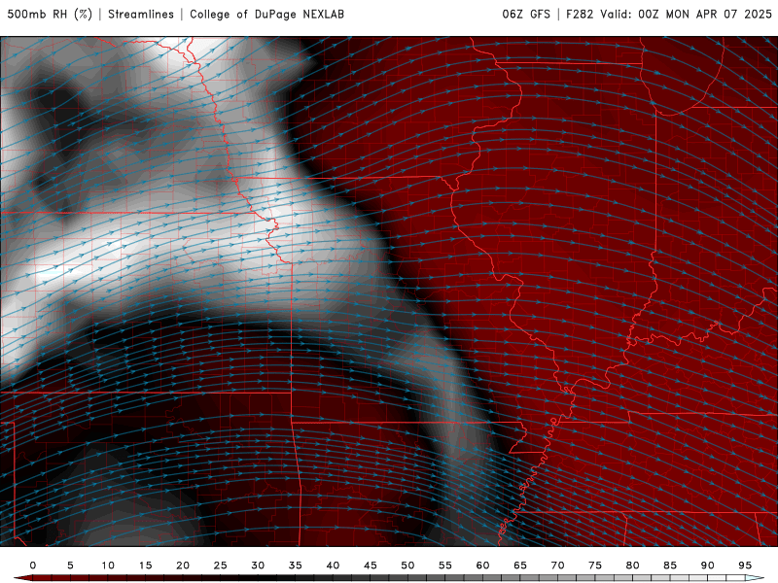
Task: Click the "20" value on the color scale
Action: [183, 566]
